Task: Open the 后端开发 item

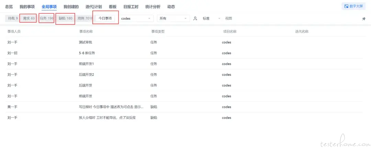Action: pyautogui.click(x=86, y=85)
